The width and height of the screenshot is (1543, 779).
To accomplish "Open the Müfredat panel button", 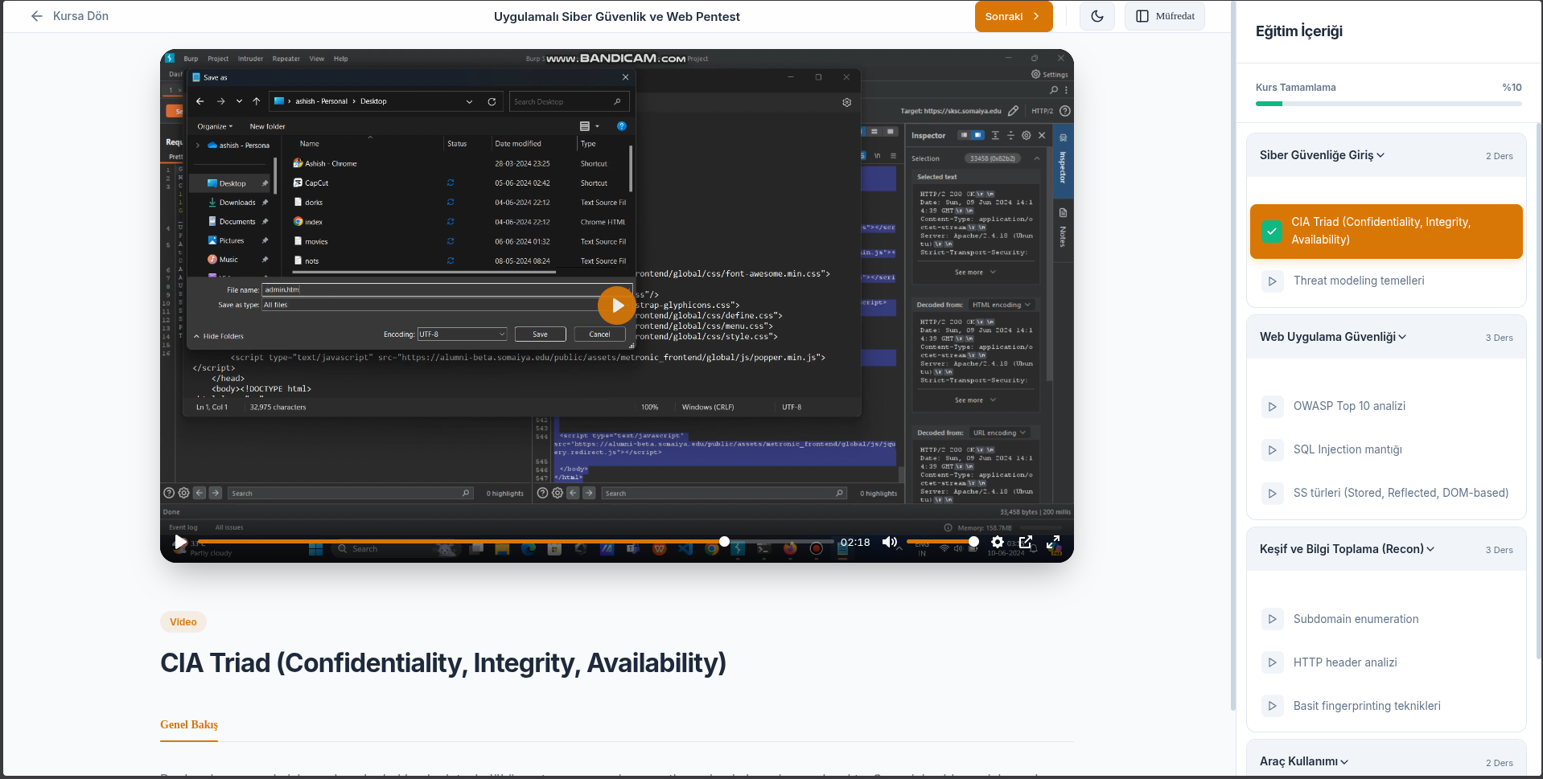I will point(1165,16).
